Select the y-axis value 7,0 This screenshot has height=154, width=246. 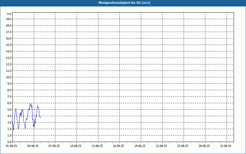[x=9, y=96]
